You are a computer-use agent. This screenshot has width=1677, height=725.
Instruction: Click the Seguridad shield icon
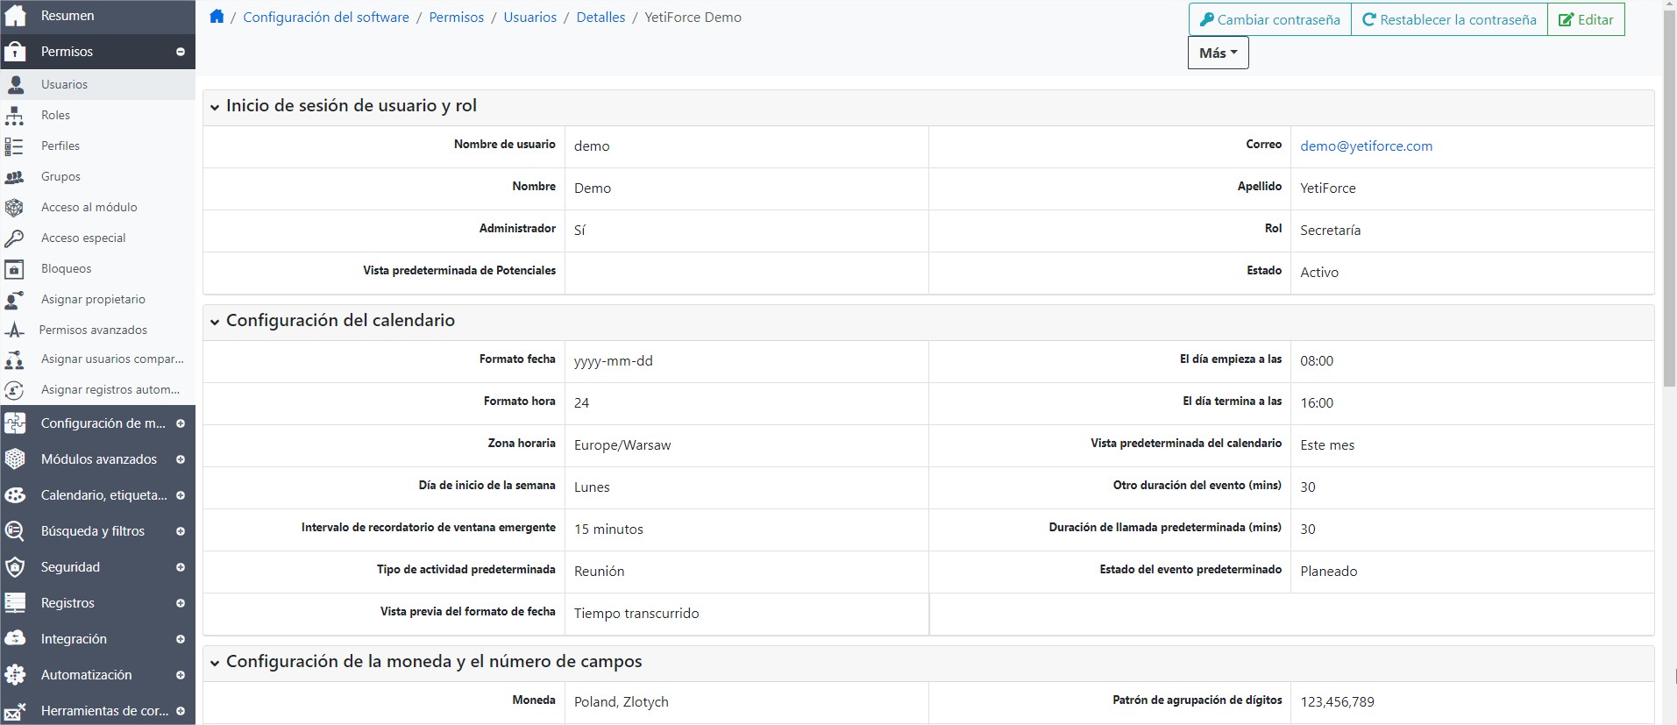coord(15,566)
